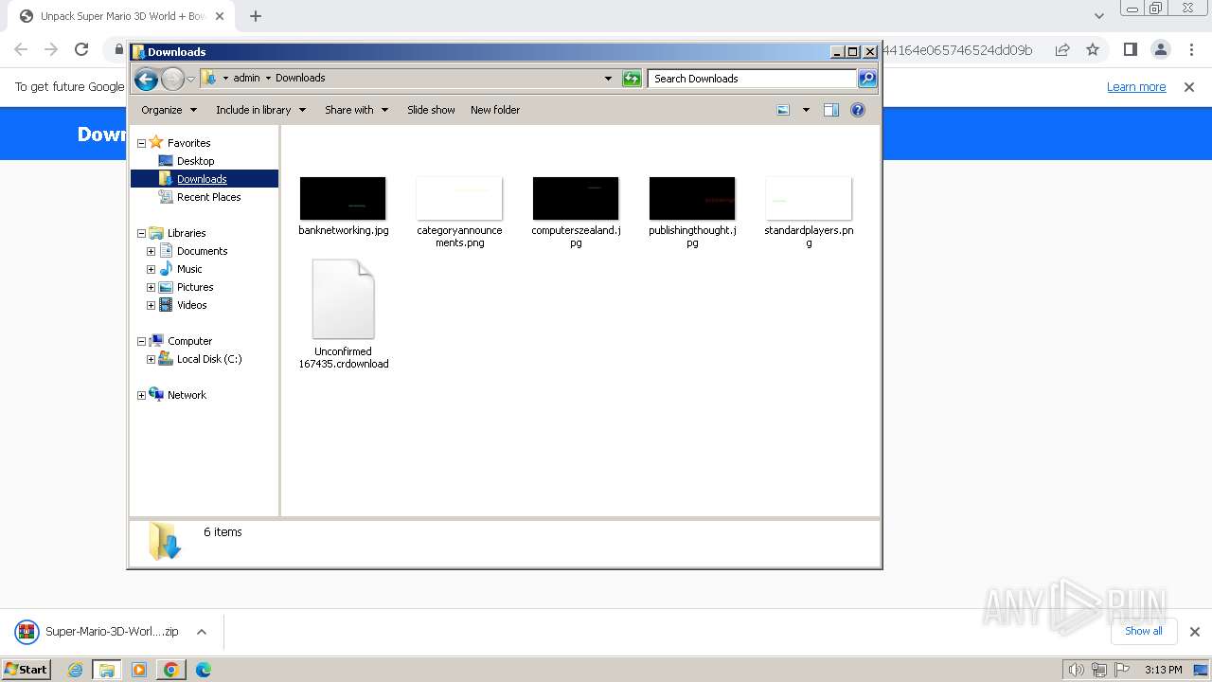Select Desktop in Favorites
The image size is (1212, 682).
click(x=195, y=161)
